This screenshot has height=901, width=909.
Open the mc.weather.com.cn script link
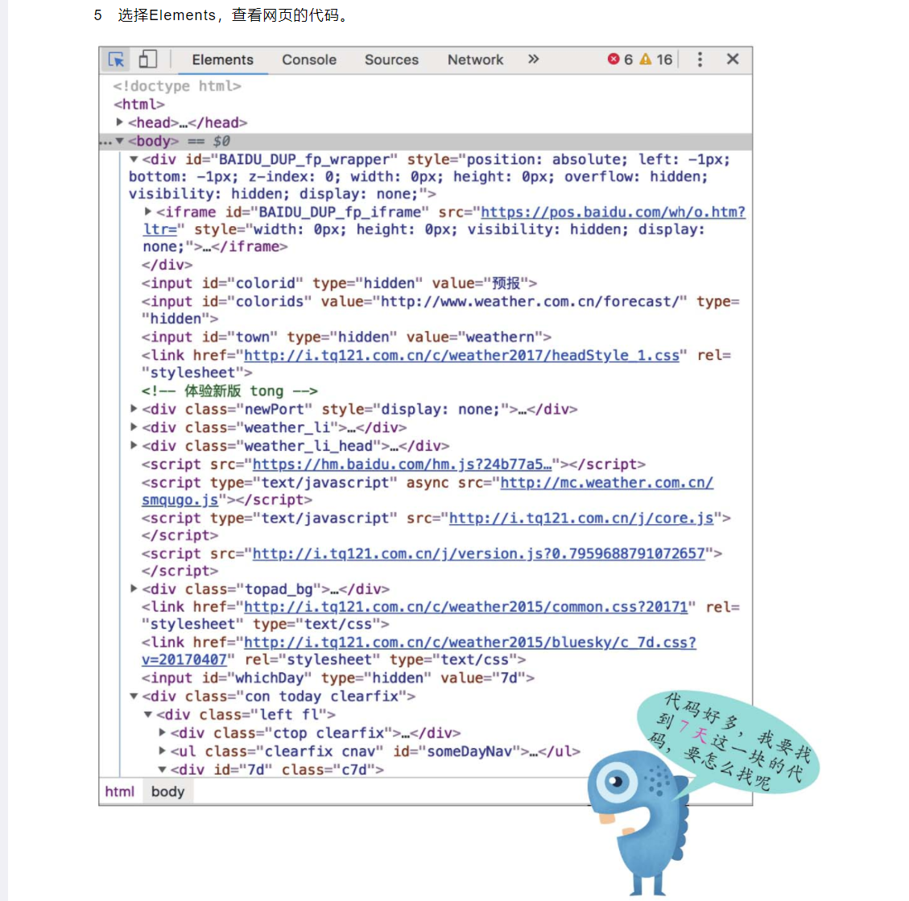pyautogui.click(x=606, y=483)
